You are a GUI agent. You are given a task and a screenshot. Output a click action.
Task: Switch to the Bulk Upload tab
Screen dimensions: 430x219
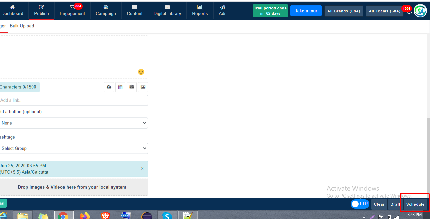point(22,26)
